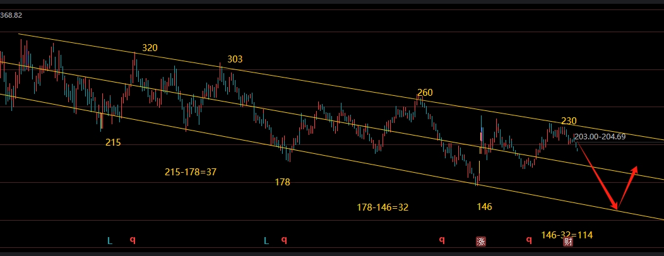Click the 368.82 price axis label

(x=11, y=15)
